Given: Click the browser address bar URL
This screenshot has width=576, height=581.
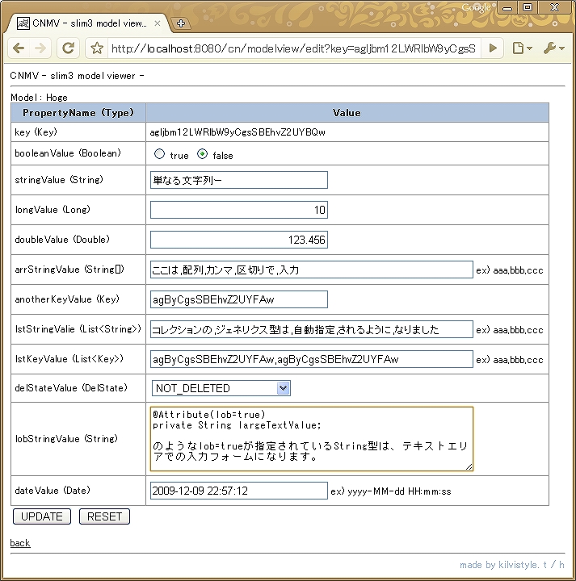Looking at the screenshot, I should 293,48.
